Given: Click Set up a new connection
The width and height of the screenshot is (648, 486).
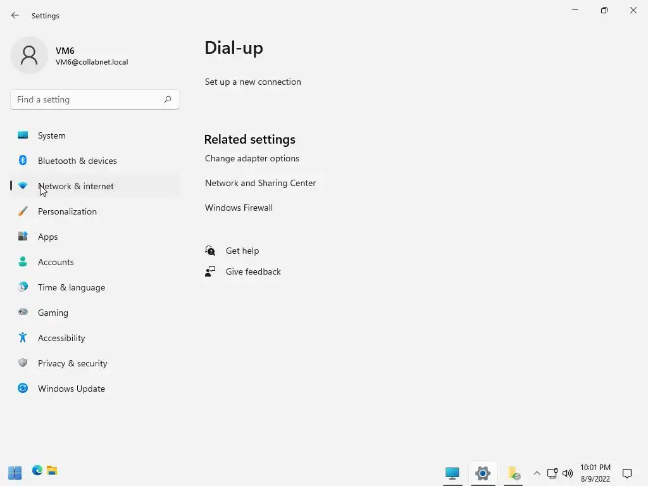Looking at the screenshot, I should (253, 82).
